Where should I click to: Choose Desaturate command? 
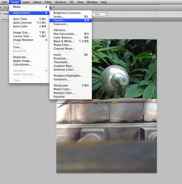(70, 85)
